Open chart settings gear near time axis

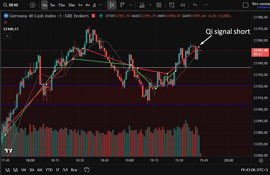(261, 160)
